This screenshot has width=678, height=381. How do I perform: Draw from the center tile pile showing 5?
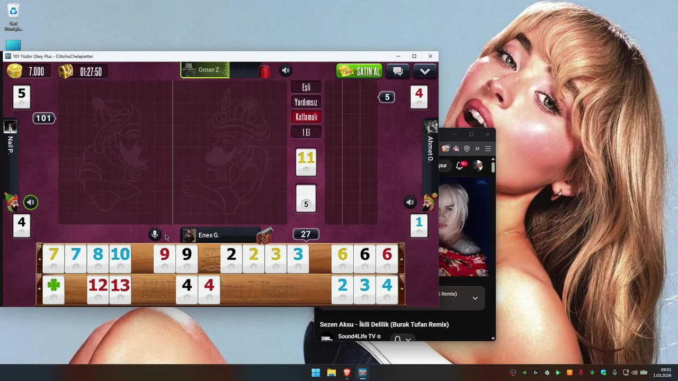click(x=306, y=199)
